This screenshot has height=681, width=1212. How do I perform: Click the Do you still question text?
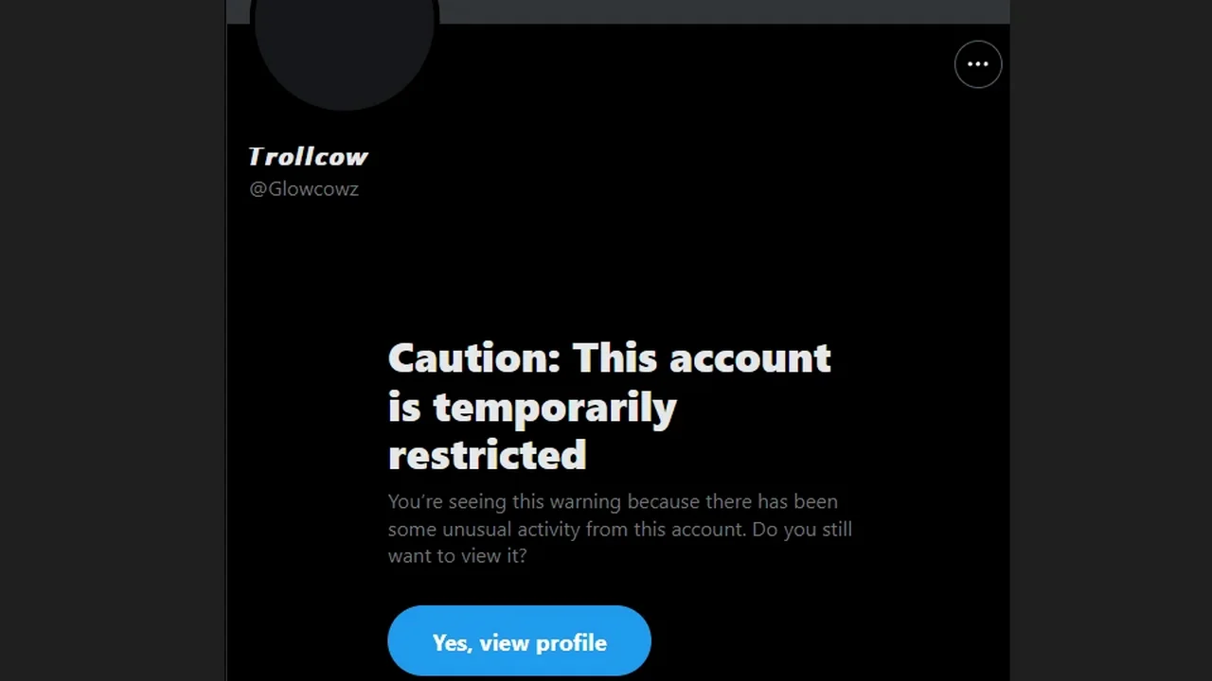[x=802, y=529]
